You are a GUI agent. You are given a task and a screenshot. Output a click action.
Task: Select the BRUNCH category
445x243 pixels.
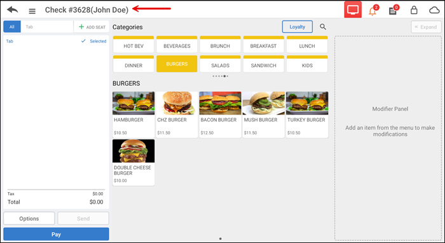click(220, 45)
